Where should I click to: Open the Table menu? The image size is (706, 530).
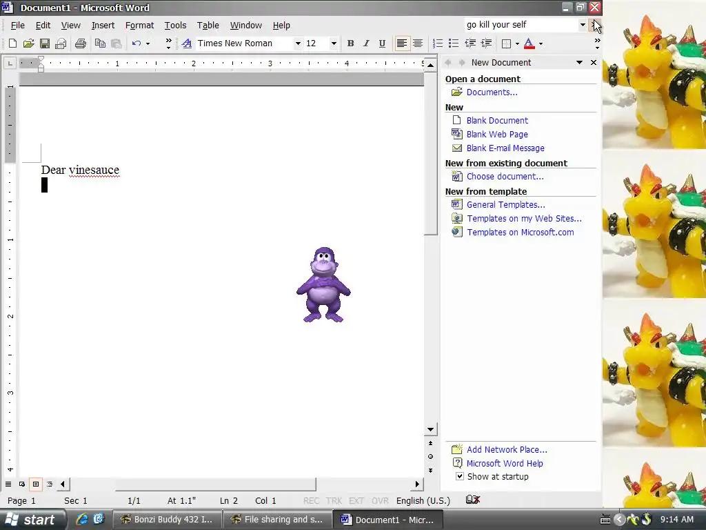click(208, 26)
